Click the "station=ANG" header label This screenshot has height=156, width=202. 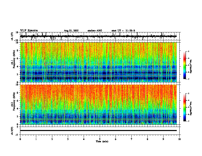tap(95, 31)
